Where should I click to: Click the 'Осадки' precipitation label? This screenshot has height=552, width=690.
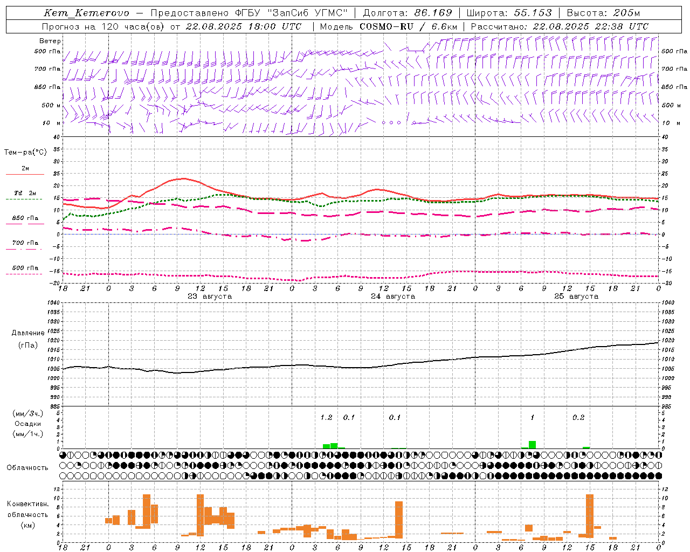(28, 424)
